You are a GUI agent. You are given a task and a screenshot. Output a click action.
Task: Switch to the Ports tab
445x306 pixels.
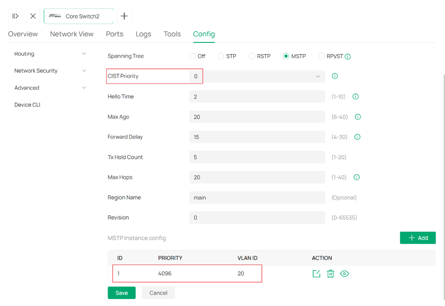point(115,34)
